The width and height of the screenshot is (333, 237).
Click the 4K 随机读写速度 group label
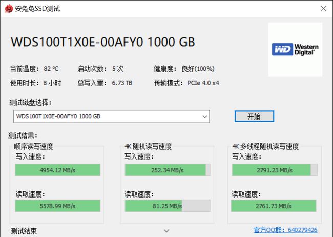point(148,146)
